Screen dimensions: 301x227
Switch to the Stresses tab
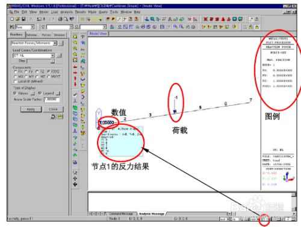59,35
